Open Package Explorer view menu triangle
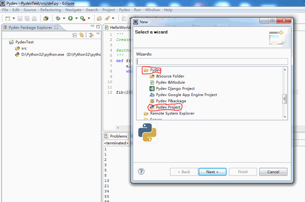Screen dimensions: 305x202 click(x=98, y=34)
